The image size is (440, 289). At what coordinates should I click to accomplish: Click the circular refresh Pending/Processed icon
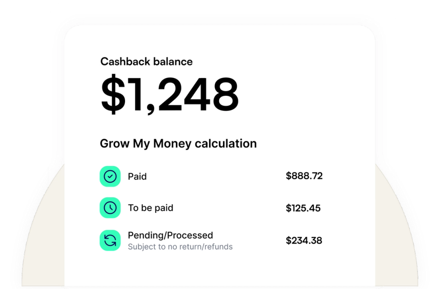110,240
